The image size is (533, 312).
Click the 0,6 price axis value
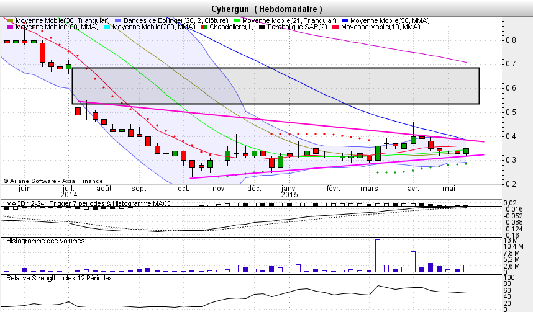point(511,88)
